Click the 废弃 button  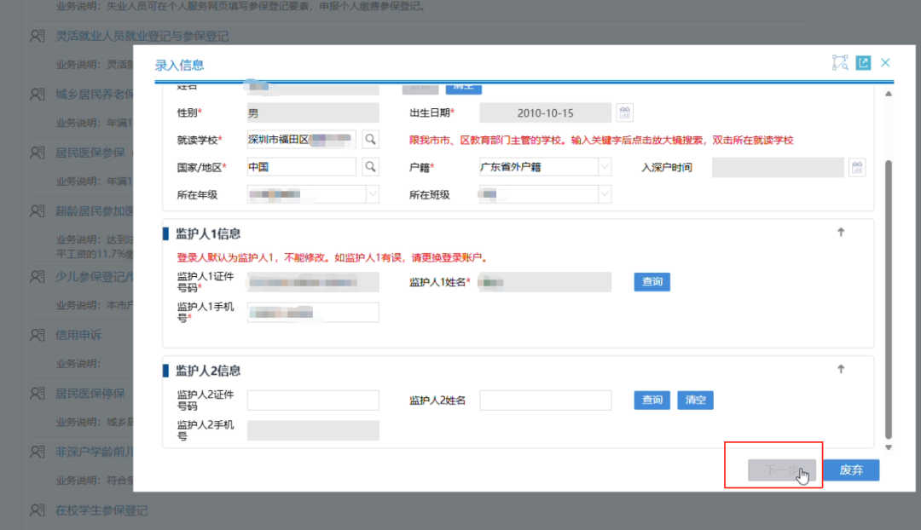click(x=851, y=470)
